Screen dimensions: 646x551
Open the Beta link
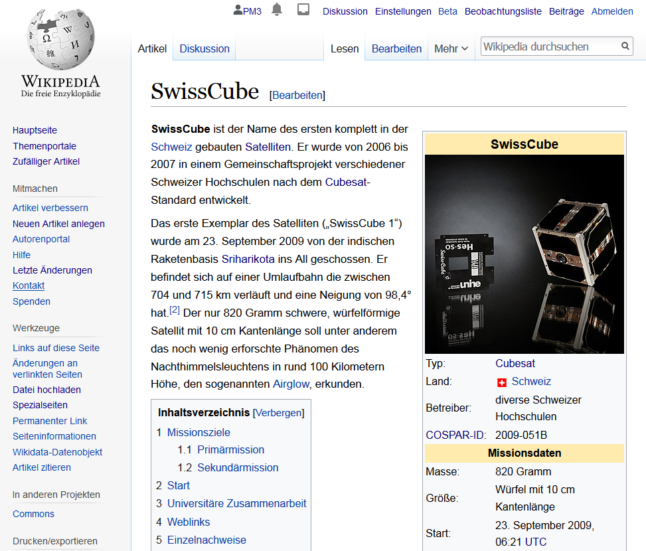click(447, 11)
